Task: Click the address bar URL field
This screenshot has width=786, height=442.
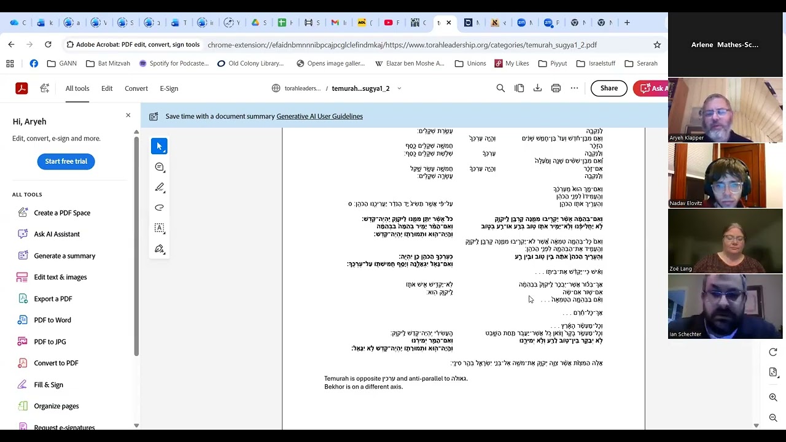Action: [x=402, y=45]
